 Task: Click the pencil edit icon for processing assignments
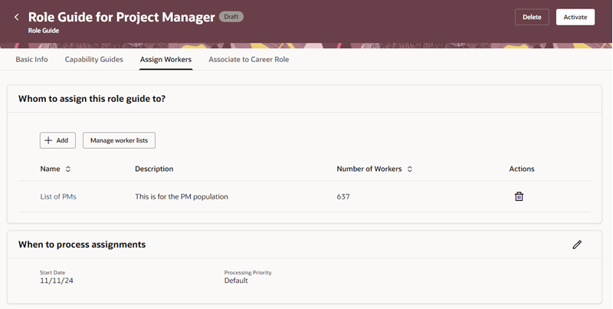[x=577, y=245]
